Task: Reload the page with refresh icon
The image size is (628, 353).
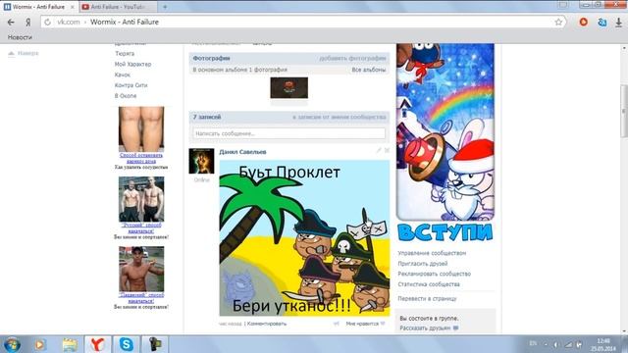Action: [48, 22]
